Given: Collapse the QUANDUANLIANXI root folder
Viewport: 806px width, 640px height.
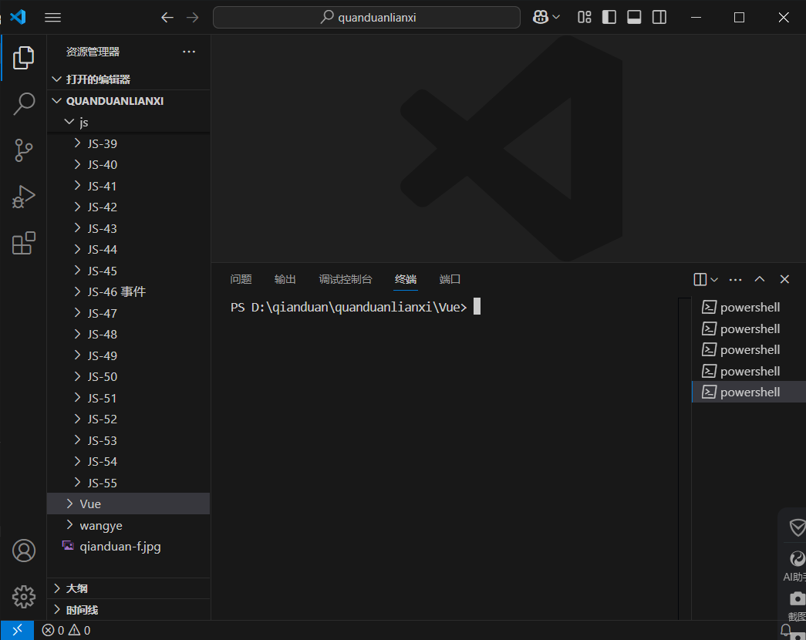Looking at the screenshot, I should pyautogui.click(x=57, y=101).
